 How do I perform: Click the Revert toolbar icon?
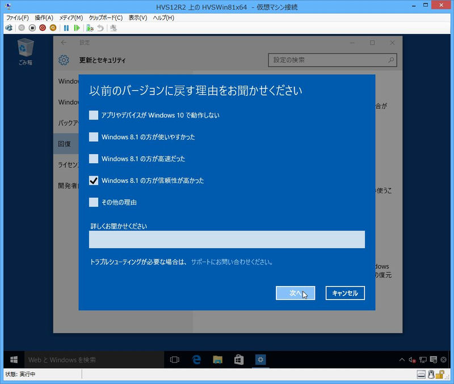coord(100,28)
